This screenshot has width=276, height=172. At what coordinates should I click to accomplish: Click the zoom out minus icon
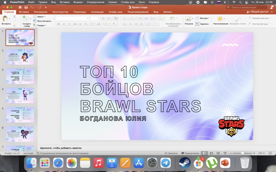(x=231, y=153)
